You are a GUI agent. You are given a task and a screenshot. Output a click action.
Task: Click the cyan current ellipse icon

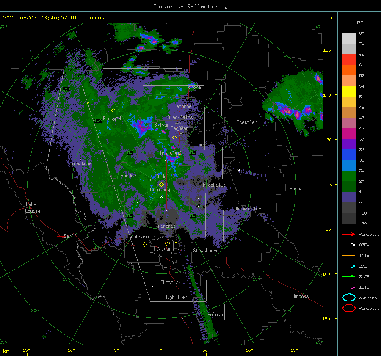(x=349, y=298)
